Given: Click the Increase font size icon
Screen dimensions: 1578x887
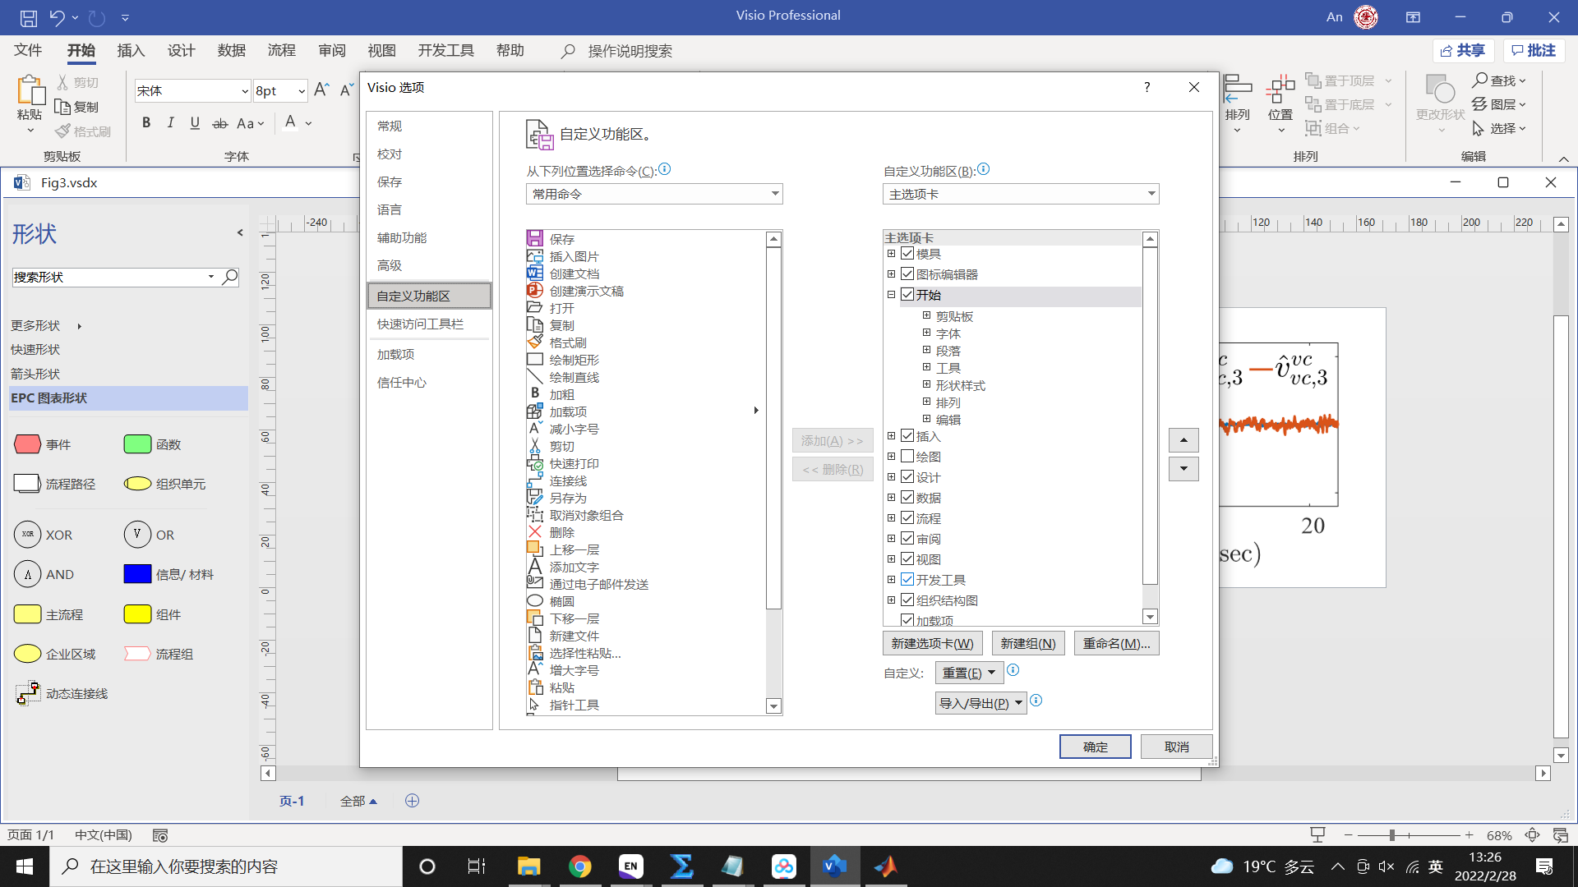Looking at the screenshot, I should point(321,90).
